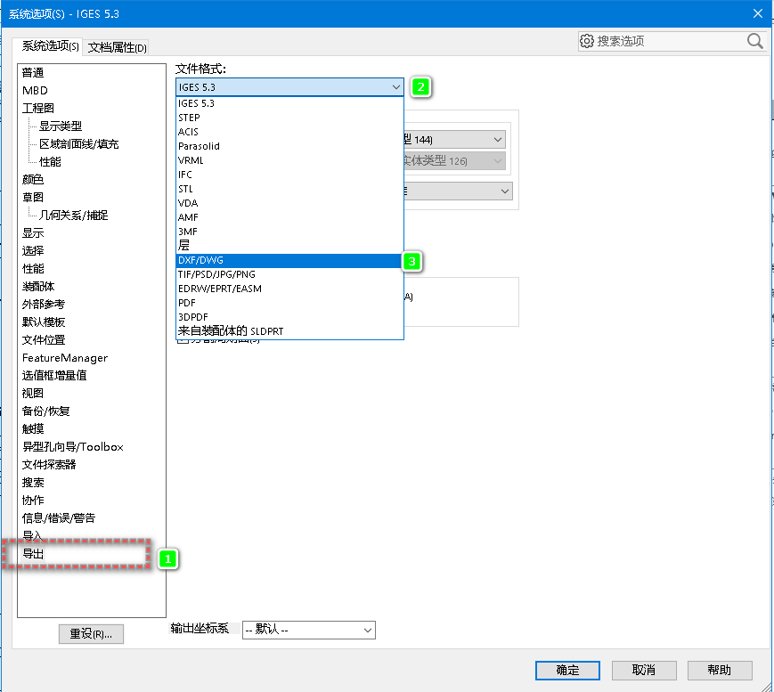Screen dimensions: 774x692
Task: Select FeatureManager in the options tree
Action: click(x=65, y=358)
